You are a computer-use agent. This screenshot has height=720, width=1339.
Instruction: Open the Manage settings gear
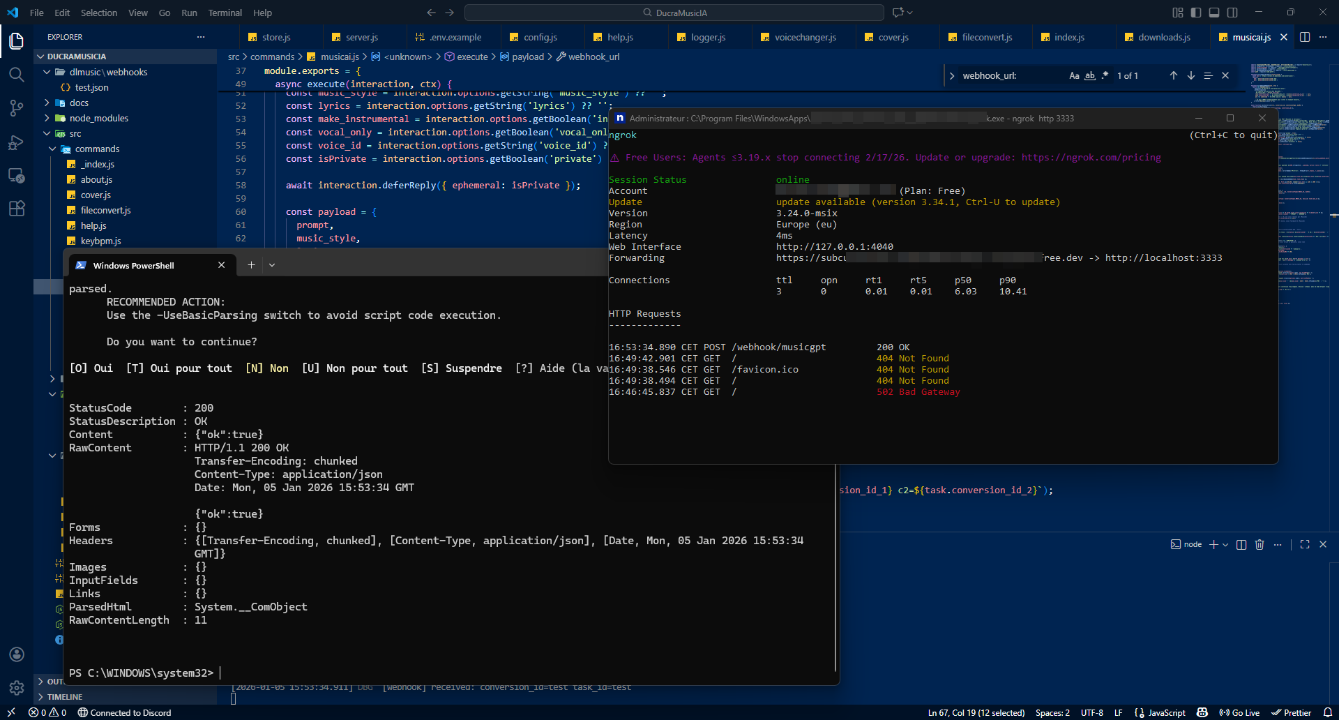click(x=17, y=687)
